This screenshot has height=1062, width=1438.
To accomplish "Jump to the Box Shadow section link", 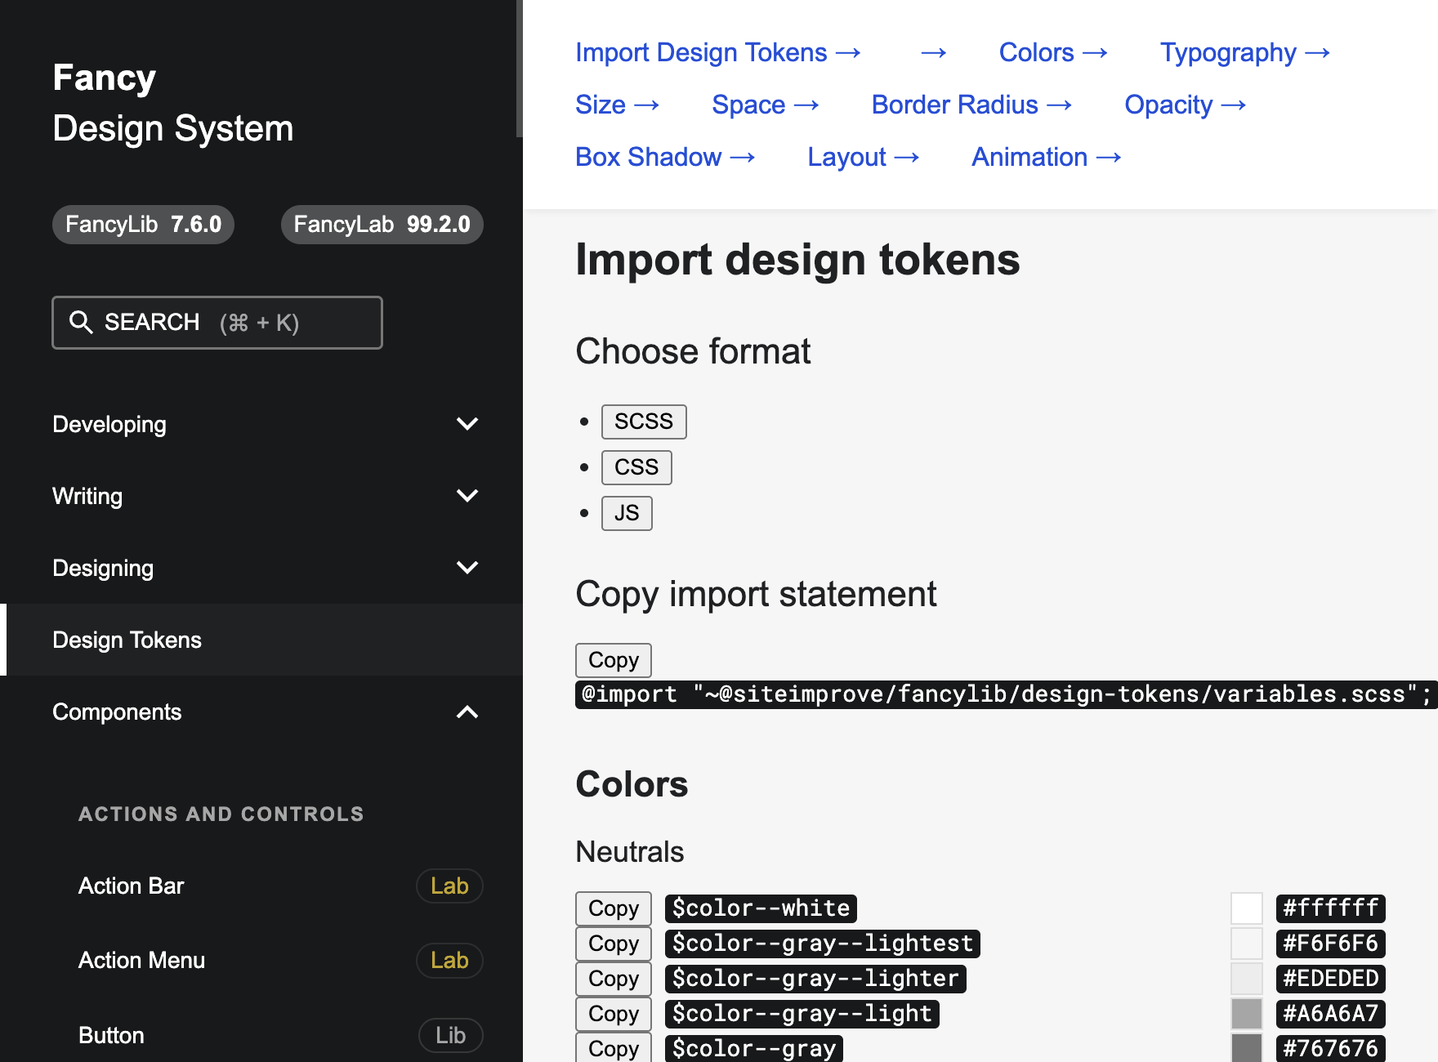I will [665, 157].
